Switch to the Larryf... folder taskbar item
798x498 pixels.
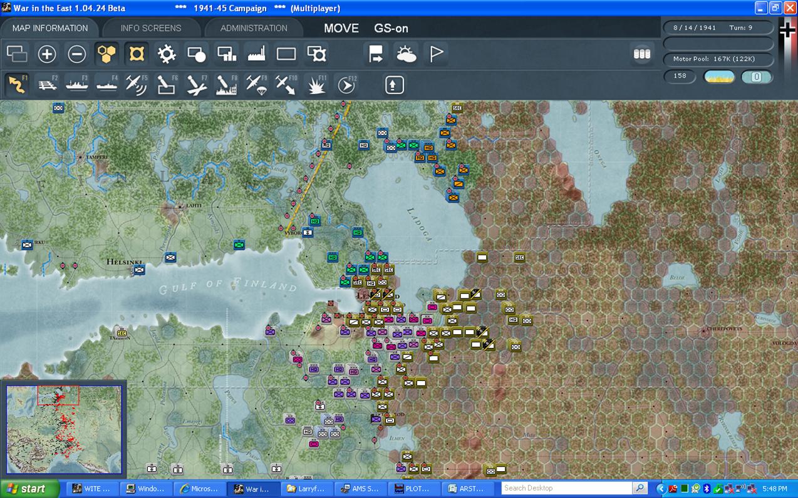pos(307,489)
